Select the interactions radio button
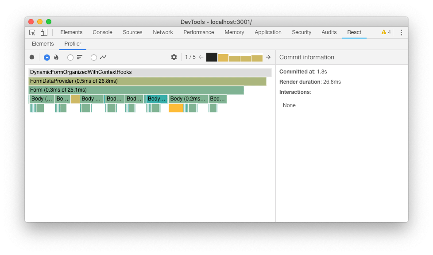 [94, 57]
